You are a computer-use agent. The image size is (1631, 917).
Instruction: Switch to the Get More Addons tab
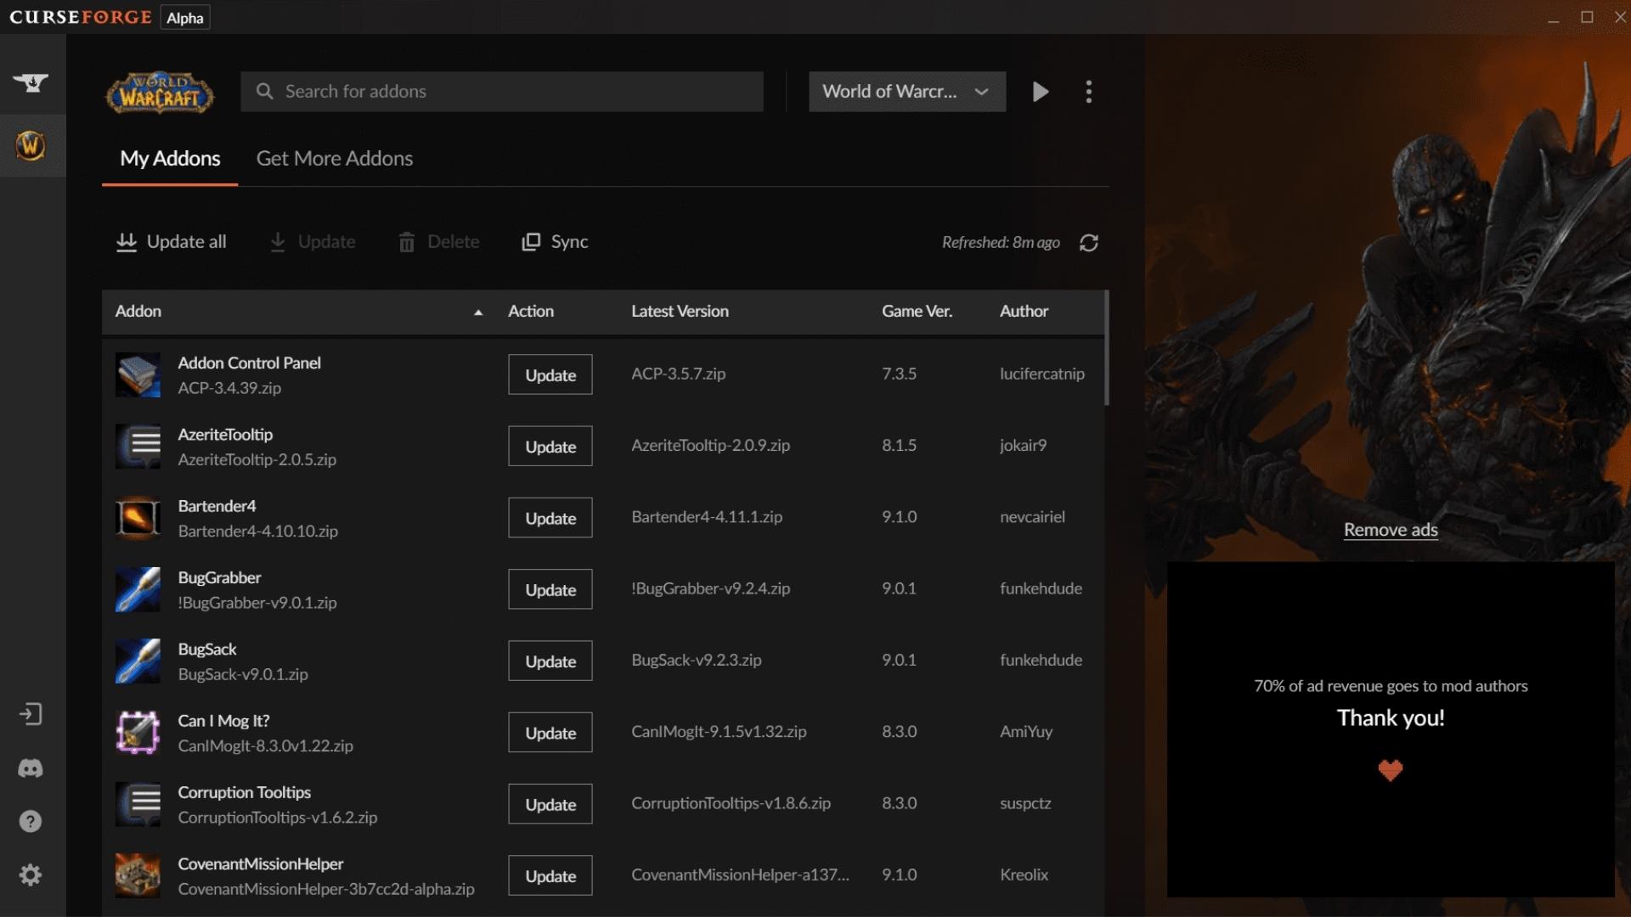tap(335, 159)
